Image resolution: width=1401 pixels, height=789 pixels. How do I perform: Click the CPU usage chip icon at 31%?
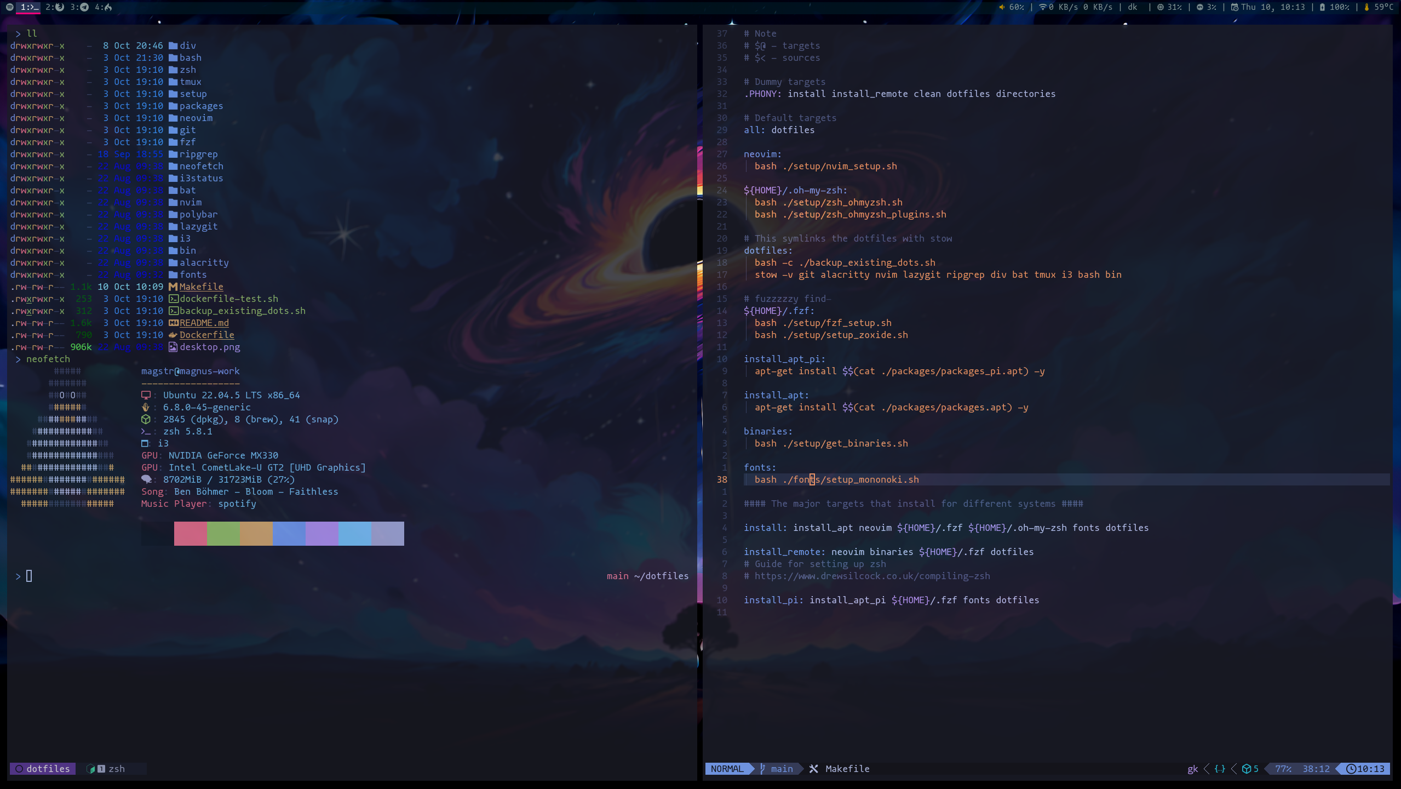[1160, 7]
